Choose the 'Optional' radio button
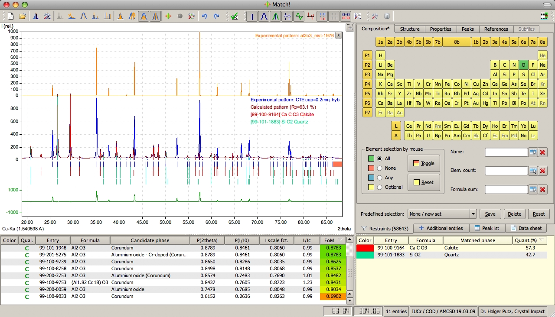The width and height of the screenshot is (555, 317). point(380,187)
